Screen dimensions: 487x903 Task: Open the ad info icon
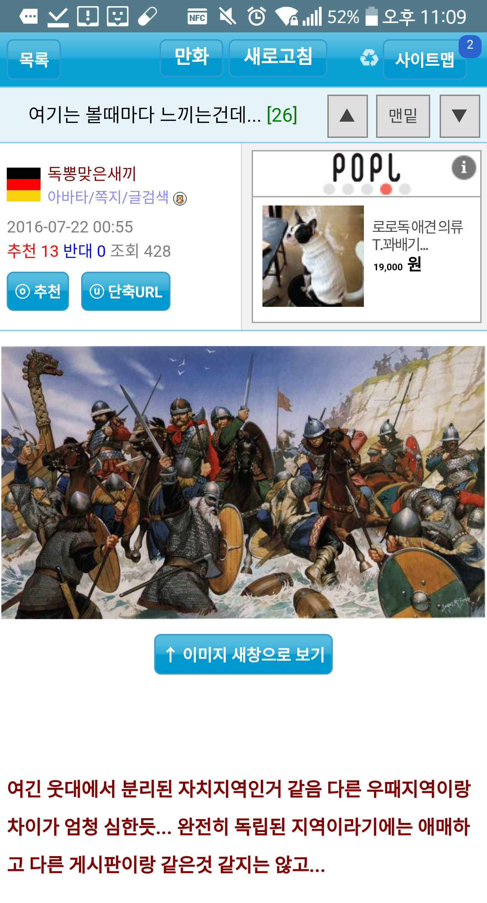(x=463, y=168)
